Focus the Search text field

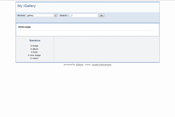[x=85, y=16]
